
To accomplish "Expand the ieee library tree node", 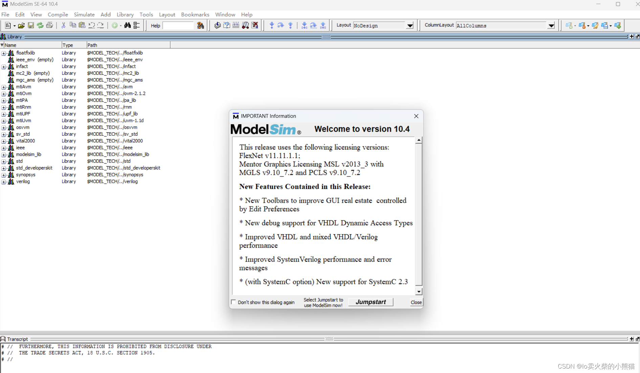I will 4,148.
